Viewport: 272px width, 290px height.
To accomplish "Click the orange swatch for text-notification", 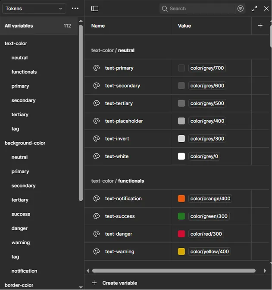I will [x=181, y=199].
